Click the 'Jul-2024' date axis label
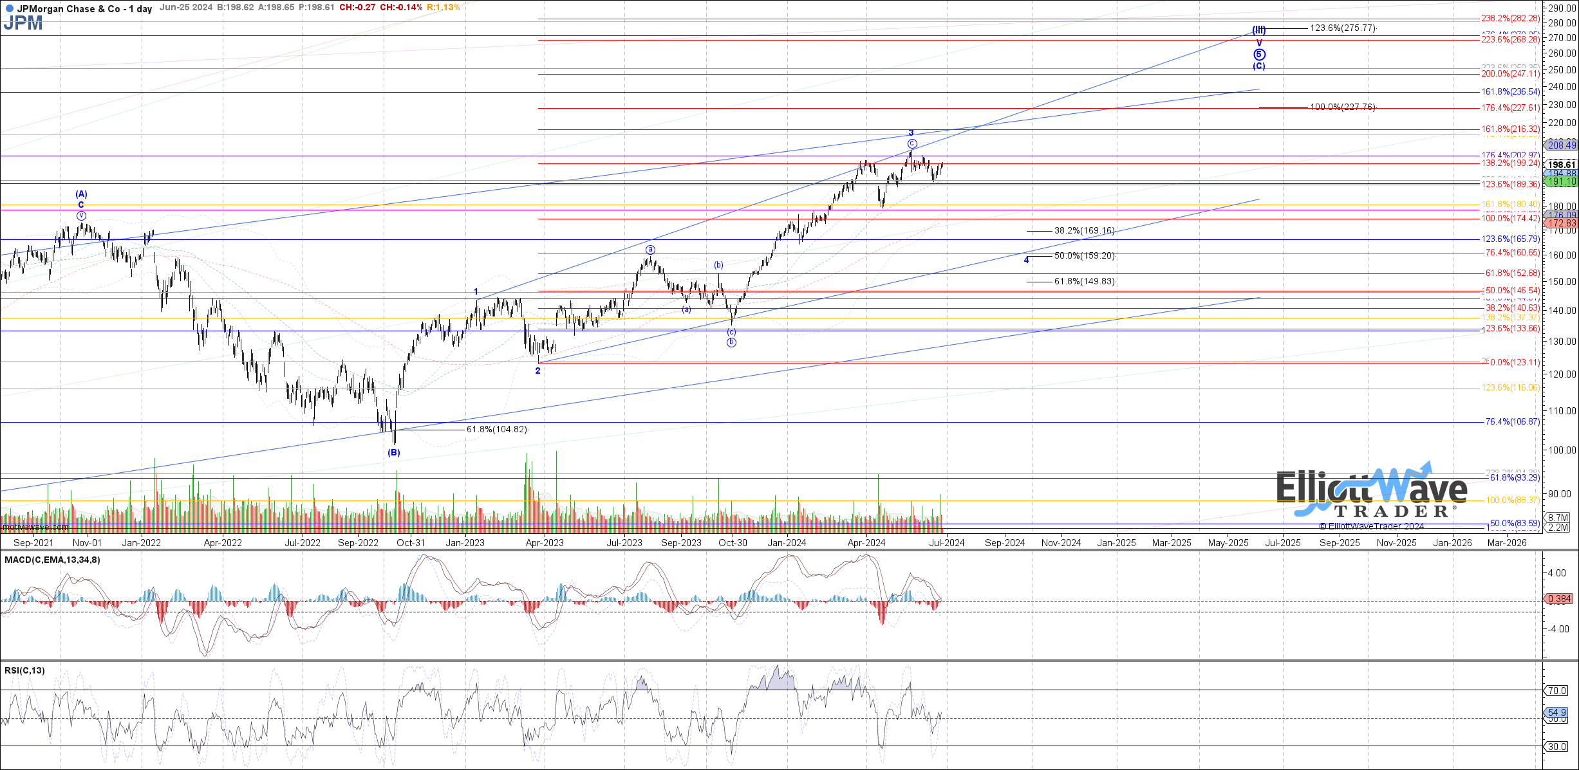The image size is (1579, 770). pos(946,543)
